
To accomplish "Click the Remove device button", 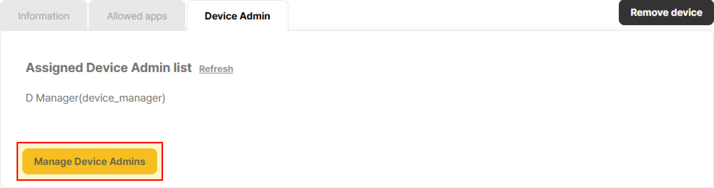I will click(666, 13).
